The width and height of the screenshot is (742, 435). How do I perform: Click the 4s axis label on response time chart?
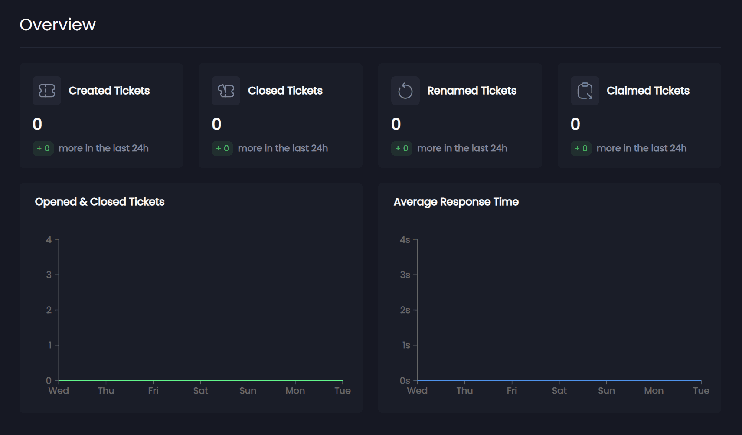tap(405, 239)
